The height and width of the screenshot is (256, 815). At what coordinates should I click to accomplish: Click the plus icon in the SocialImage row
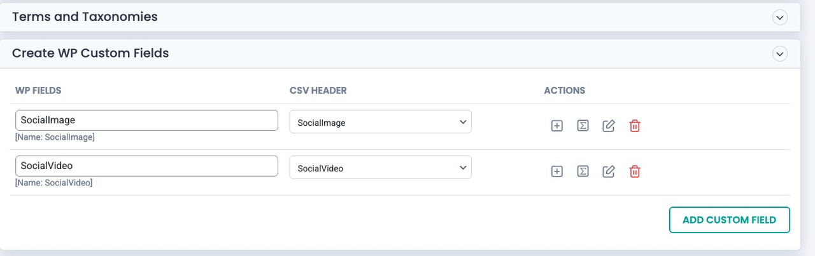(556, 126)
